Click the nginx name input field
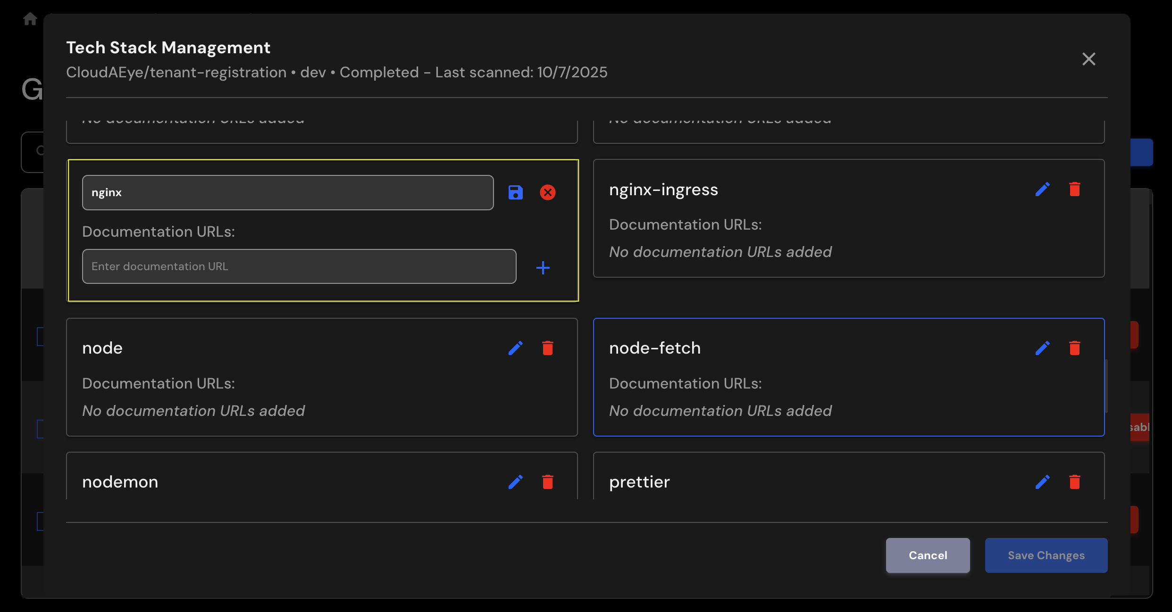 (287, 192)
